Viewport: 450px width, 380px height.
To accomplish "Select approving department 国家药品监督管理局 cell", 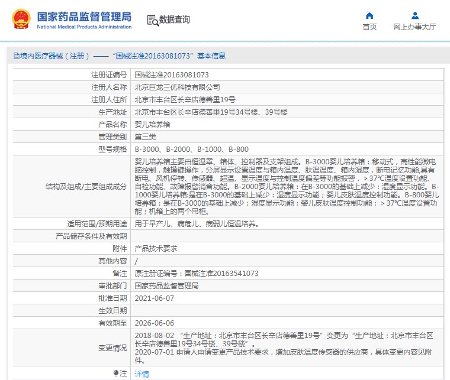I will click(166, 286).
